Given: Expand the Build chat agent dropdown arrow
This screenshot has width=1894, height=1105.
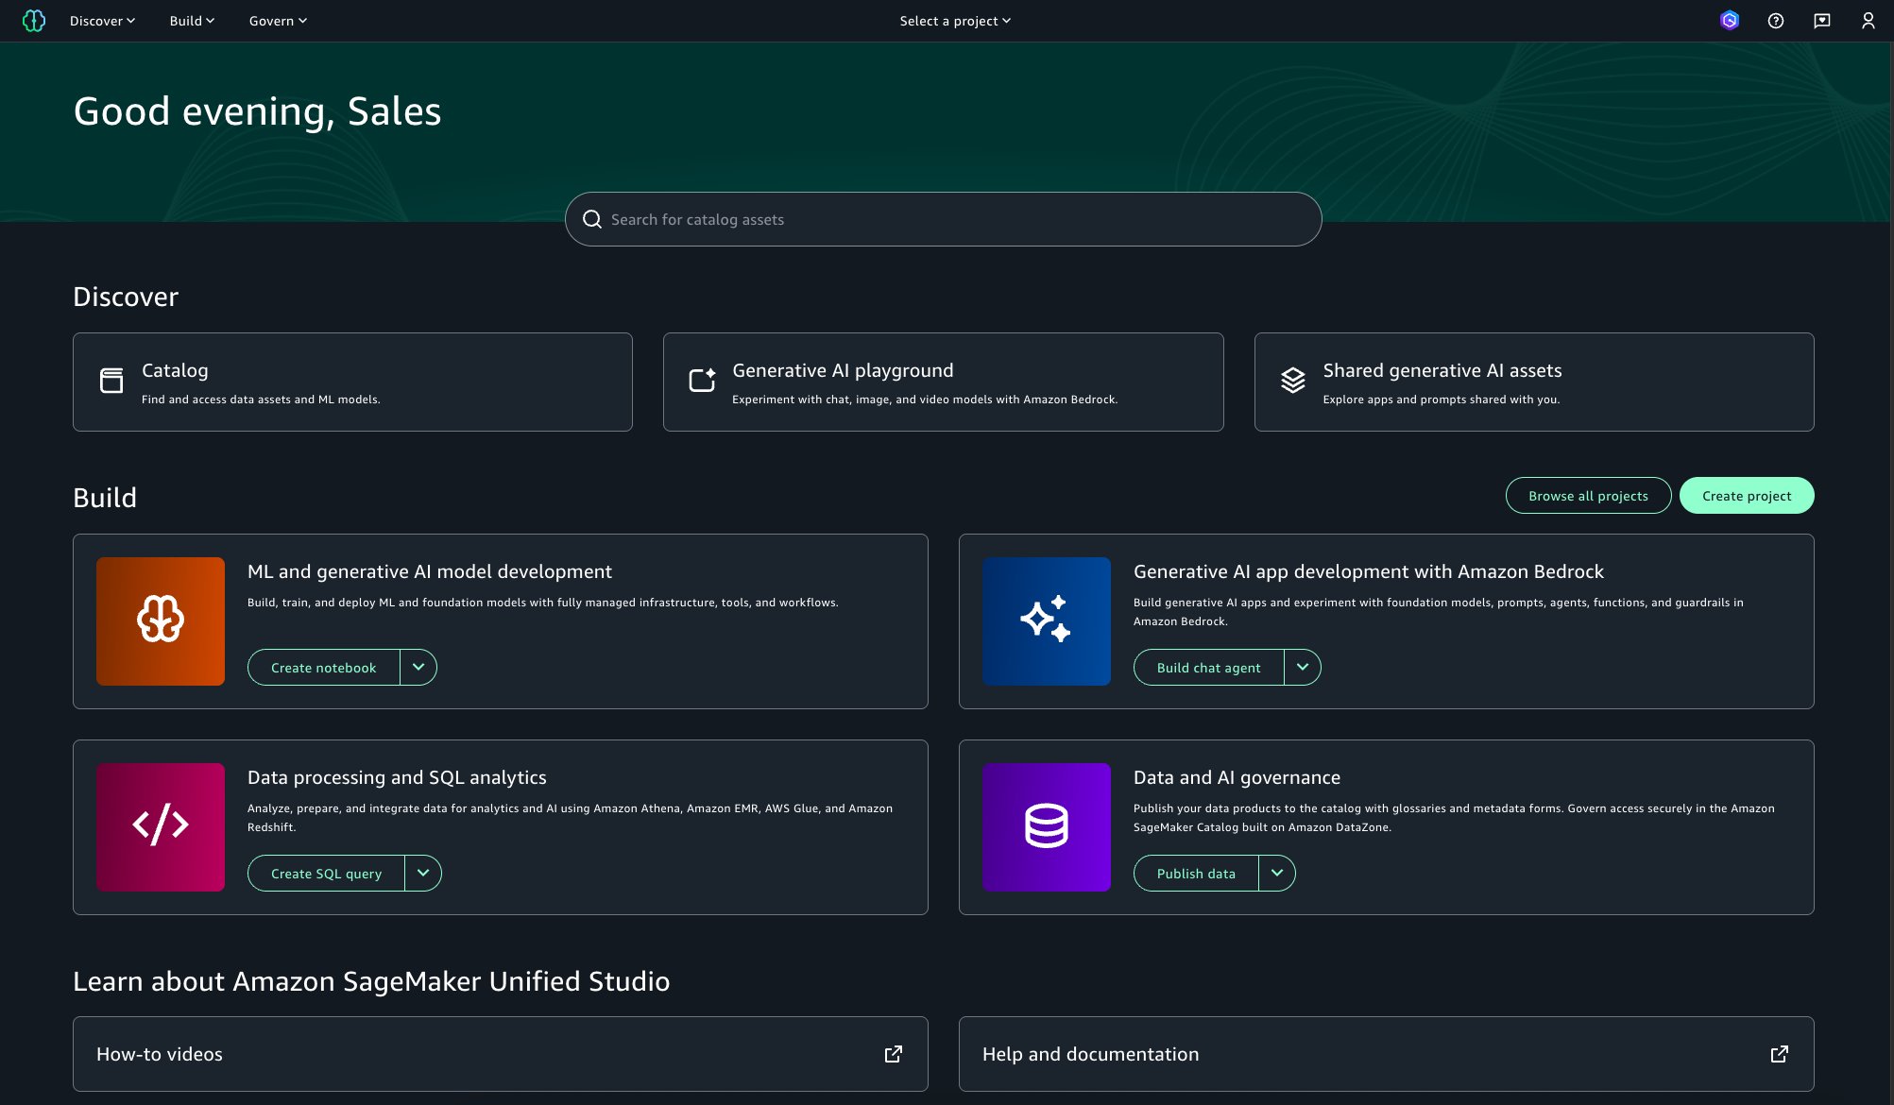Looking at the screenshot, I should 1303,668.
